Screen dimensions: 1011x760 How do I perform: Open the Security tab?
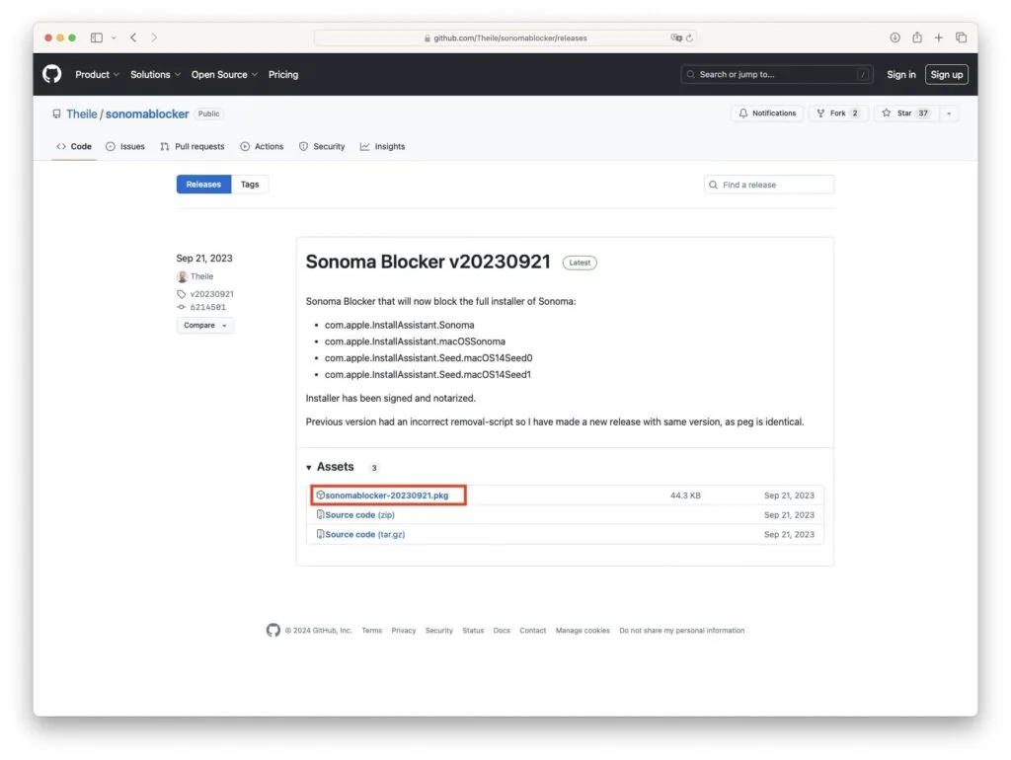[322, 147]
